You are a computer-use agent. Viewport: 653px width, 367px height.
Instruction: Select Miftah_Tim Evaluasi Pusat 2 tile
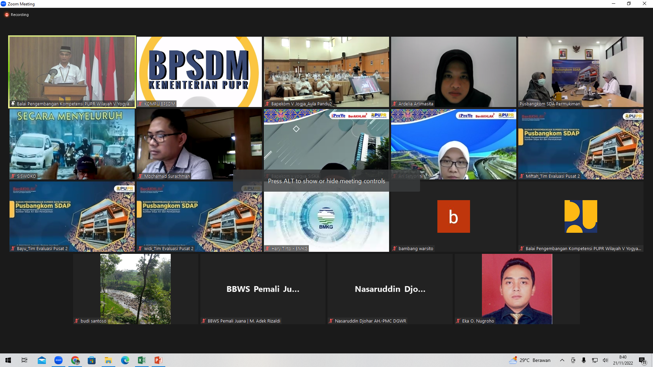click(x=581, y=144)
